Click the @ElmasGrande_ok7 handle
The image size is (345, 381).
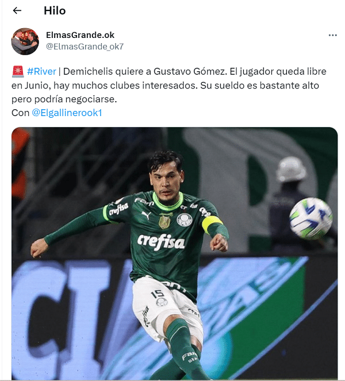tap(85, 47)
